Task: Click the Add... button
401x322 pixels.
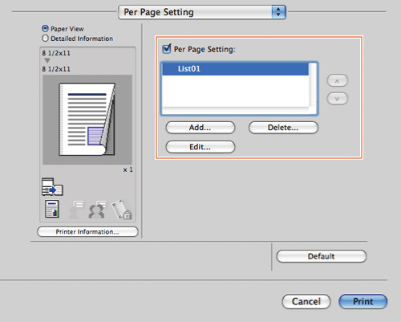Action: tap(200, 128)
